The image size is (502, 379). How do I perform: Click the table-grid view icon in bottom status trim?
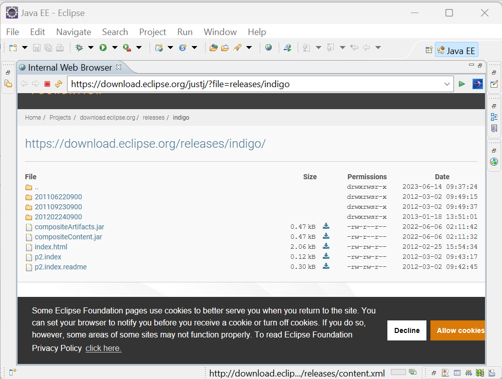pyautogui.click(x=457, y=372)
